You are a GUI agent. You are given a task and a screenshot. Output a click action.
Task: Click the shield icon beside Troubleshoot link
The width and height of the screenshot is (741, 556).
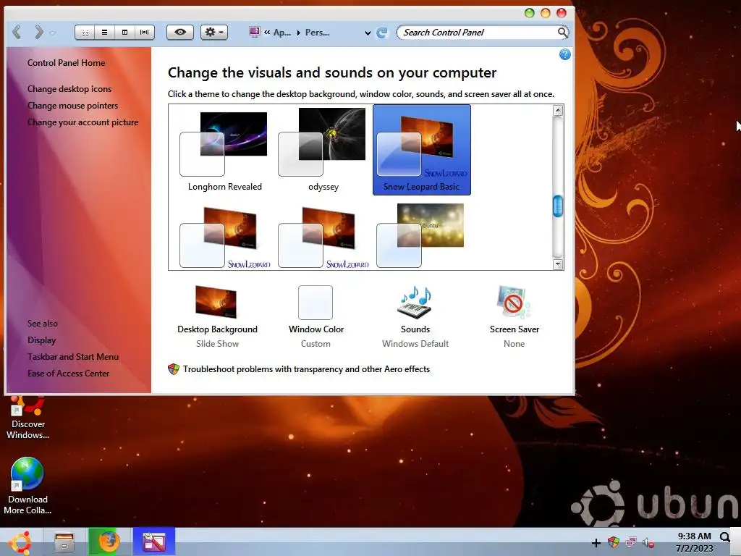174,369
